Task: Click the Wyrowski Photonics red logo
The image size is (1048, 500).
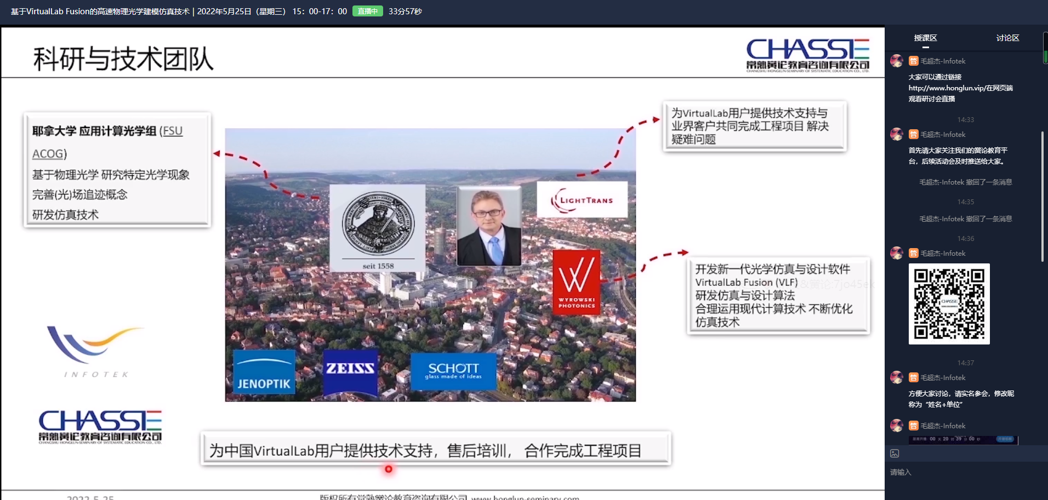Action: 576,282
